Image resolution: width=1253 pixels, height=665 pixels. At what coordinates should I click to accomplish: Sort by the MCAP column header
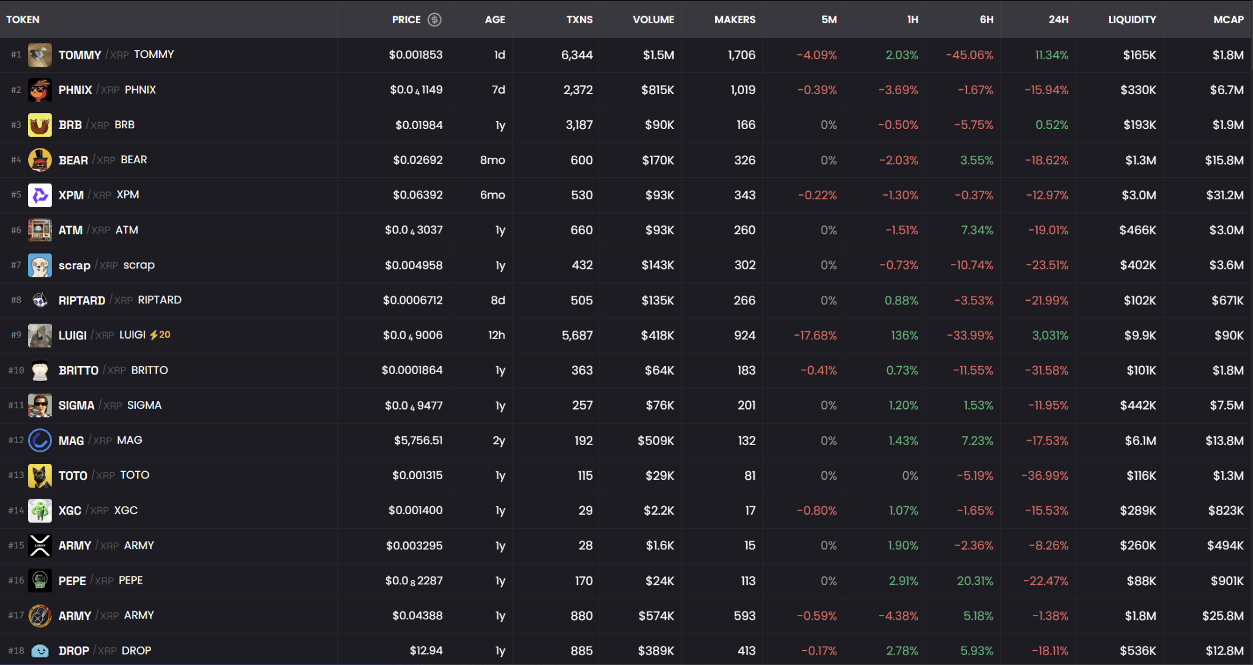[1228, 20]
